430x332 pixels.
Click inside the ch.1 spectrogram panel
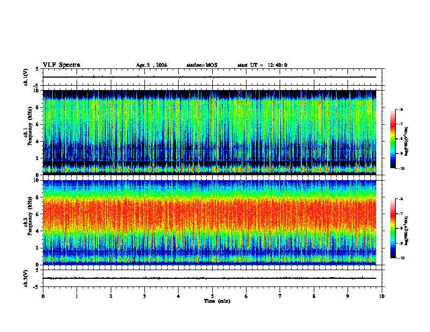[210, 132]
